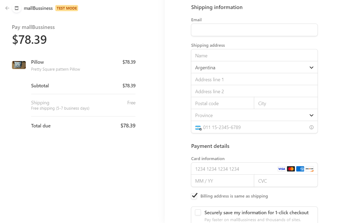Click the Visa card icon

coord(281,169)
